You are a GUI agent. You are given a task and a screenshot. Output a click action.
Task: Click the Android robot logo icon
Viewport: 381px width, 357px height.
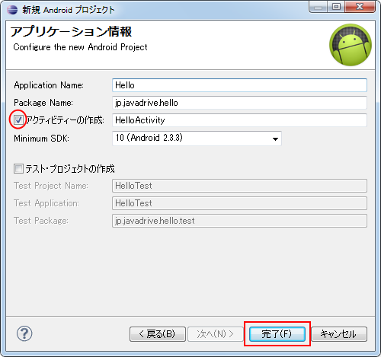pos(351,45)
